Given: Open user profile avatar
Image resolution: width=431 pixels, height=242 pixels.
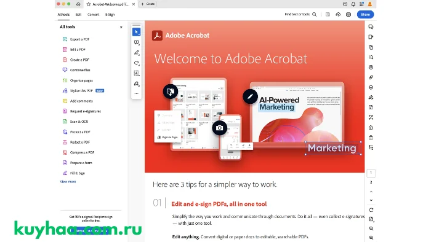Looking at the screenshot, I should (x=370, y=4).
